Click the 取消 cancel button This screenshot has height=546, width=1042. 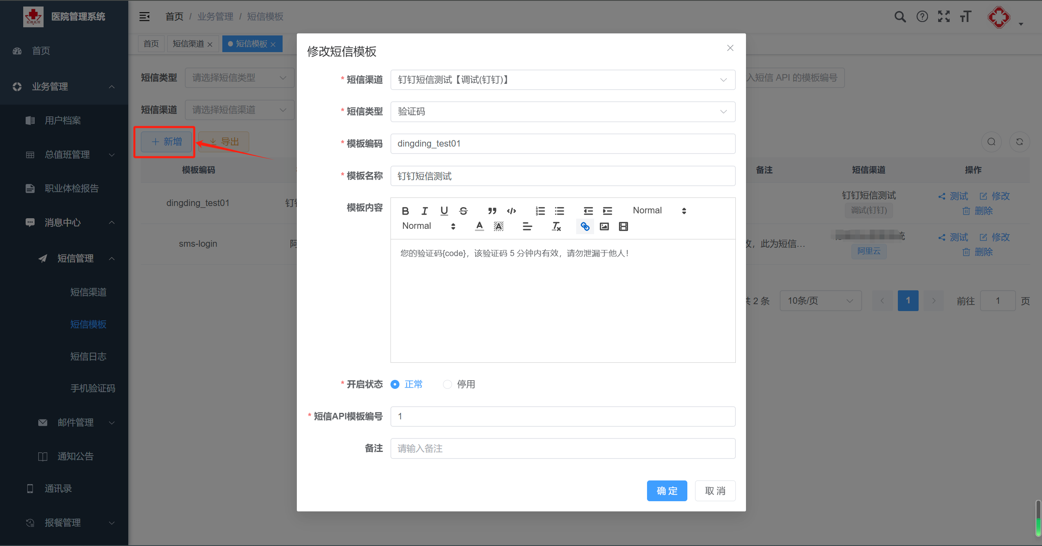(715, 491)
